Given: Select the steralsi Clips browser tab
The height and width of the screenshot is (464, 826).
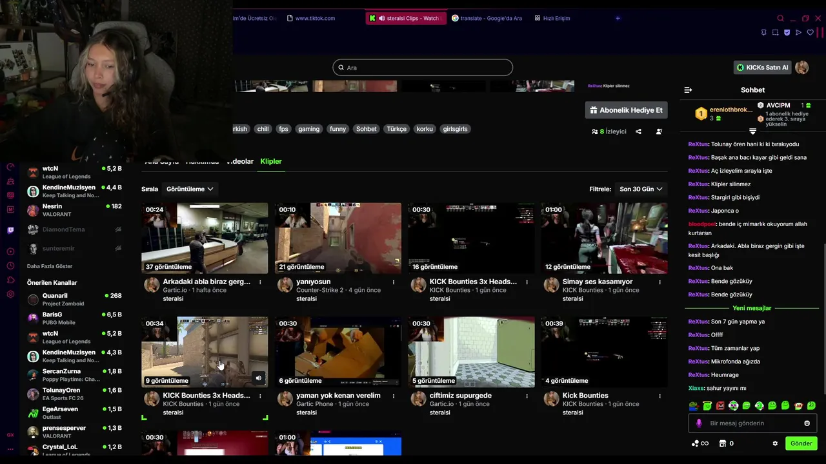Looking at the screenshot, I should 405,18.
